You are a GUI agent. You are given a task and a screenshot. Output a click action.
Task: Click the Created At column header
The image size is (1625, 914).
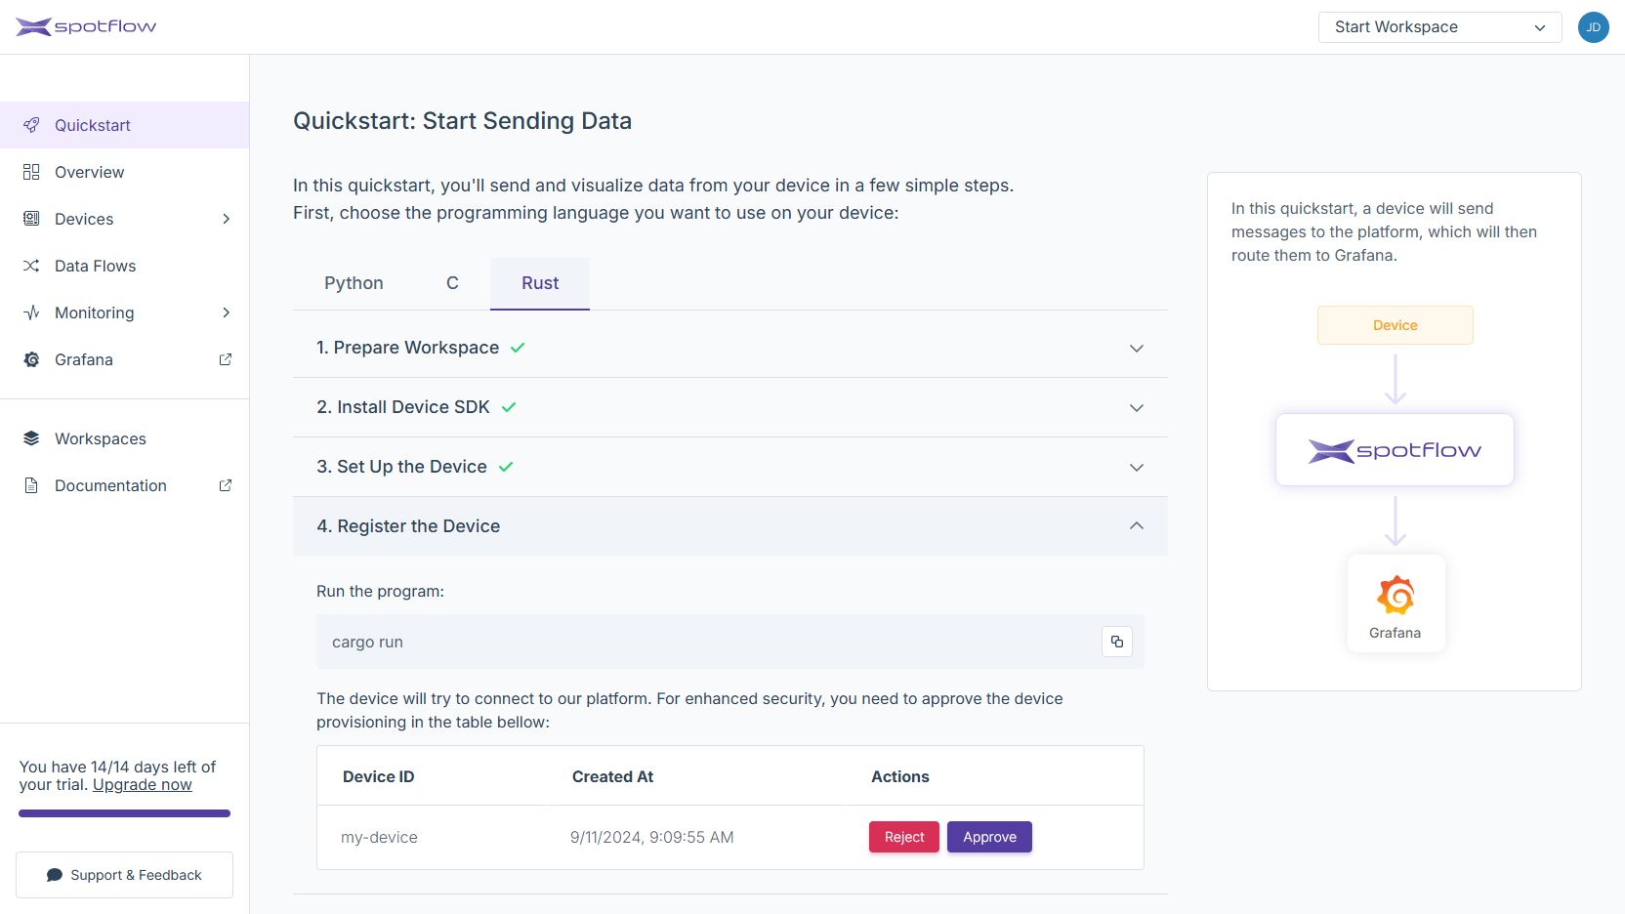click(612, 777)
